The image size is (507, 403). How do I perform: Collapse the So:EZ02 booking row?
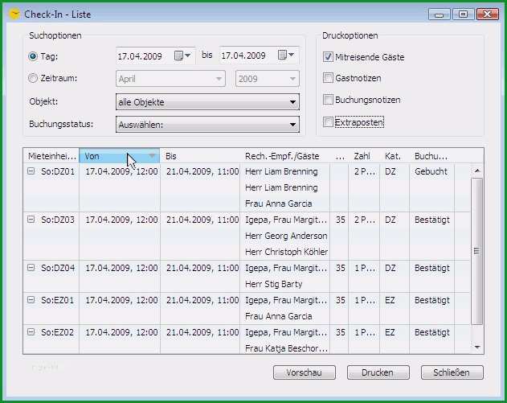tap(31, 331)
